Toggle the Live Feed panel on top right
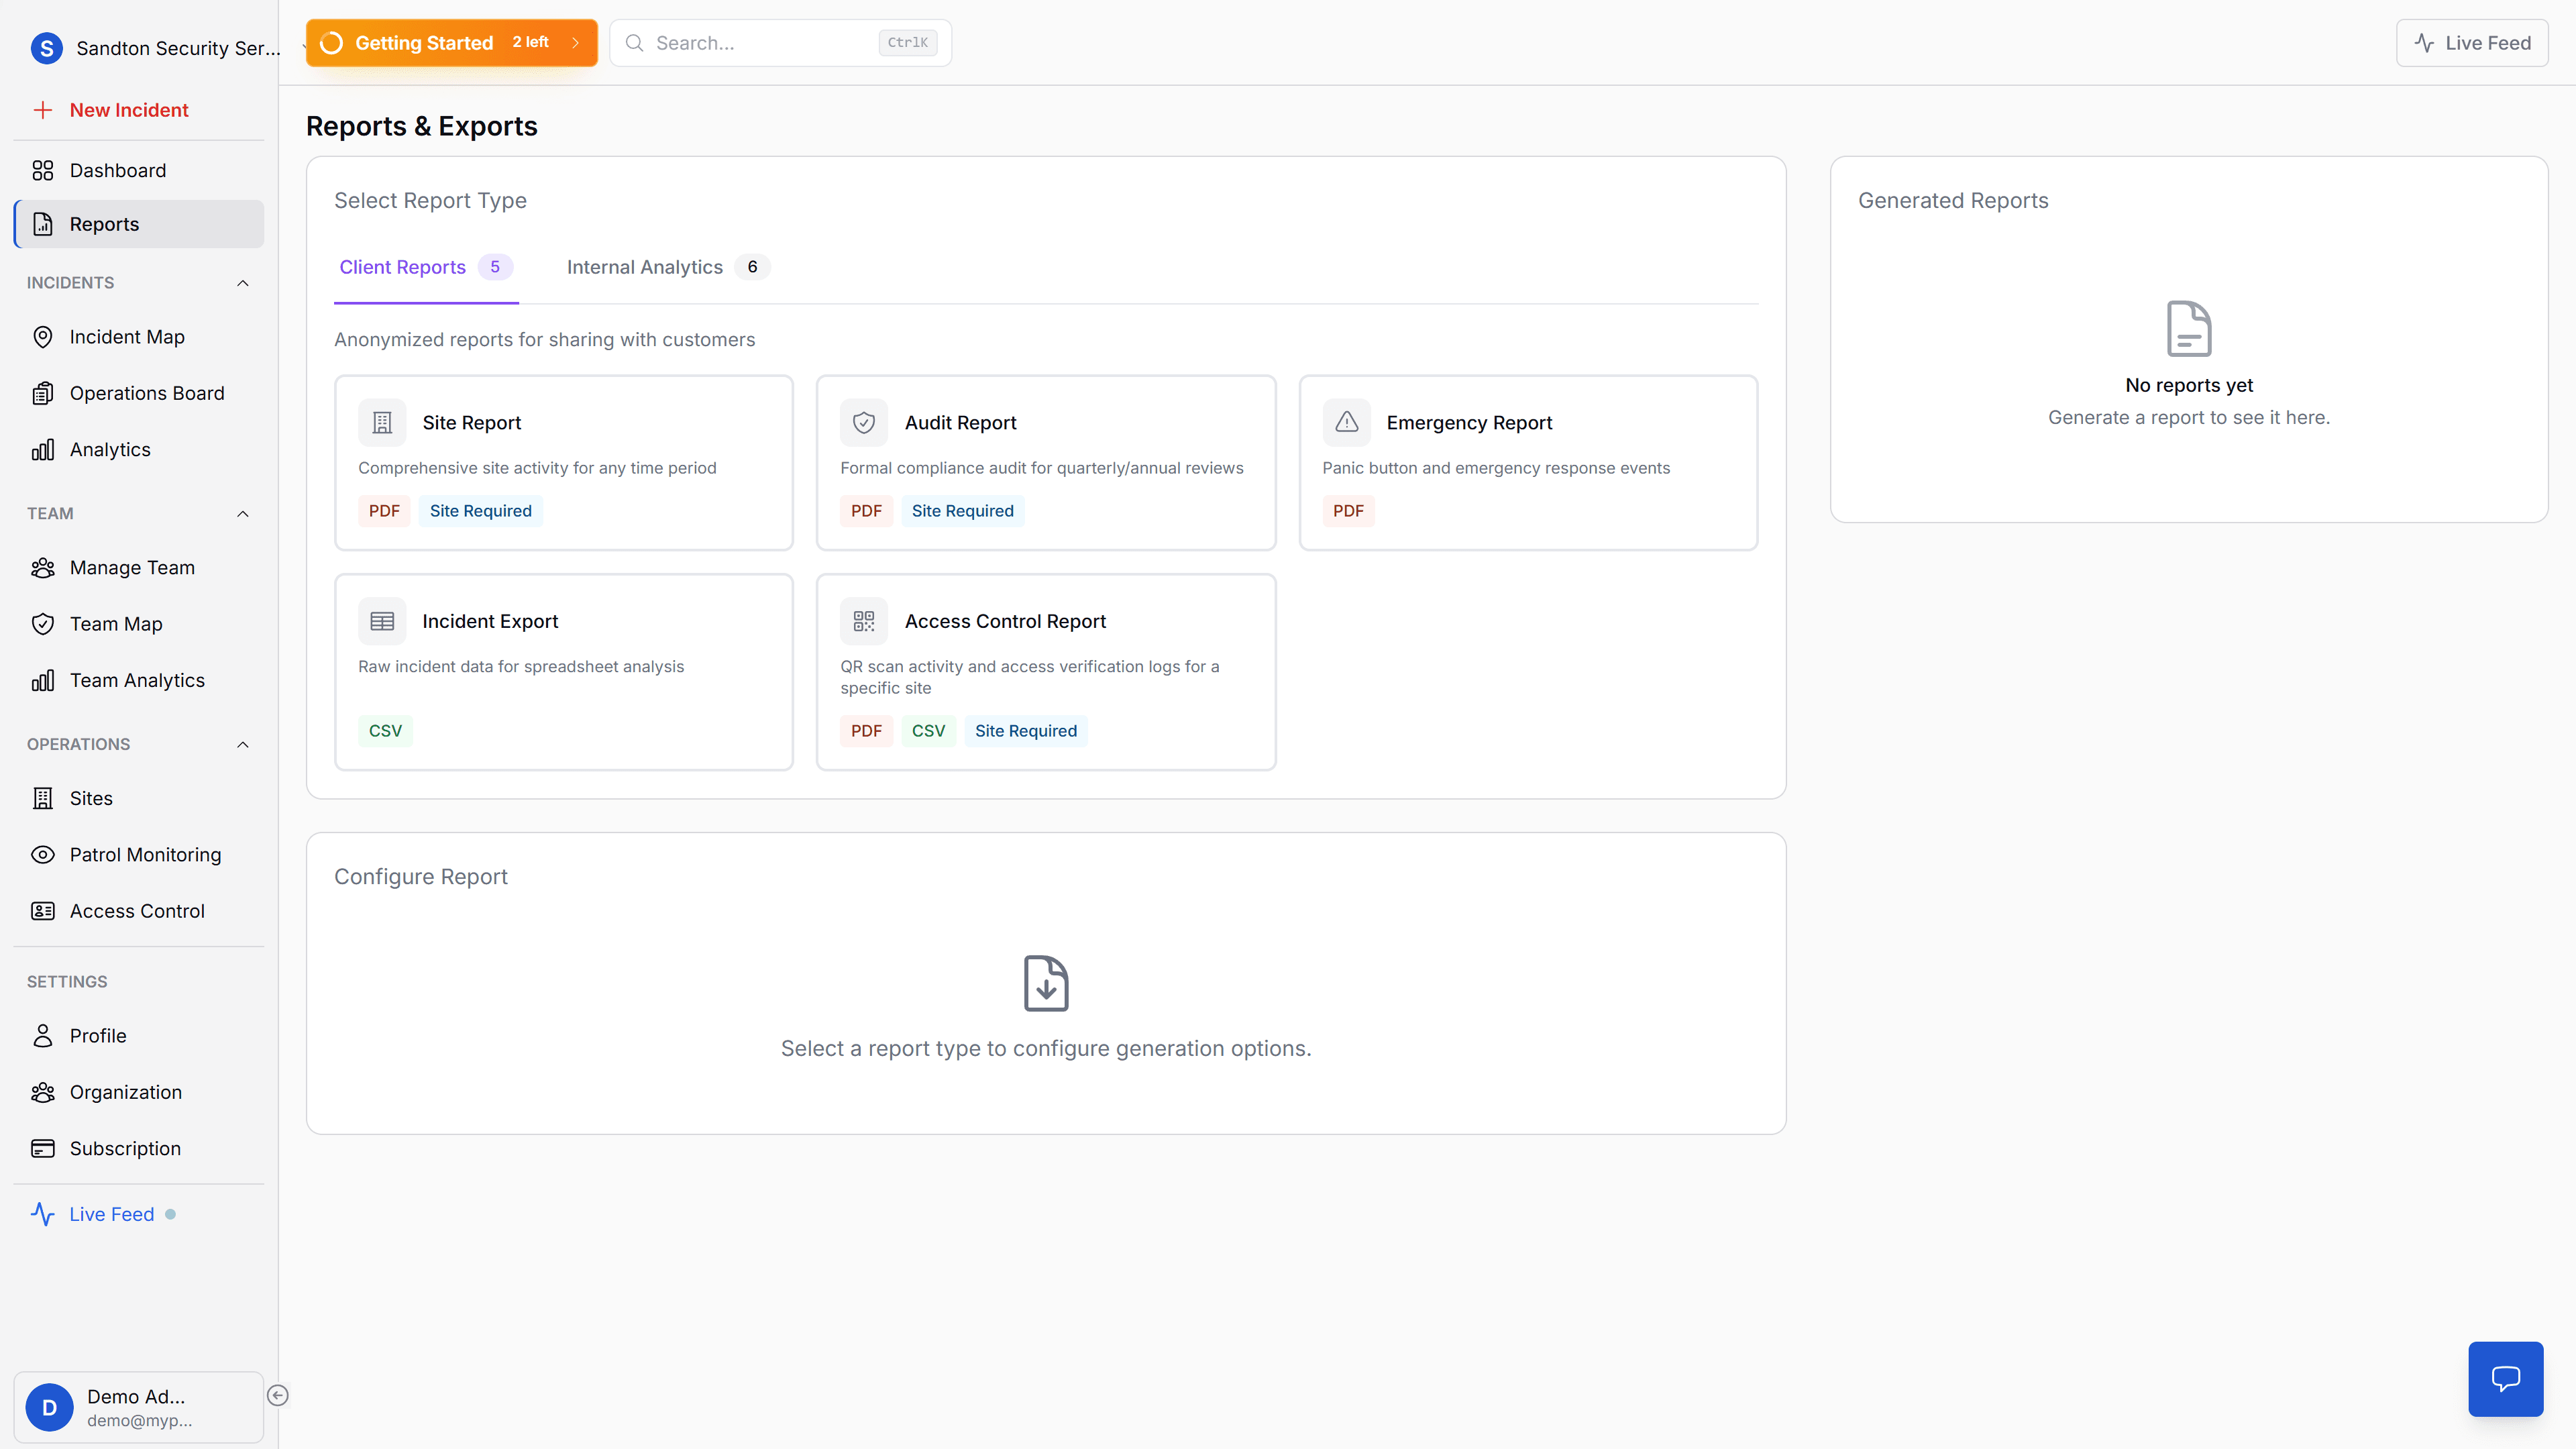This screenshot has height=1449, width=2576. pyautogui.click(x=2472, y=42)
